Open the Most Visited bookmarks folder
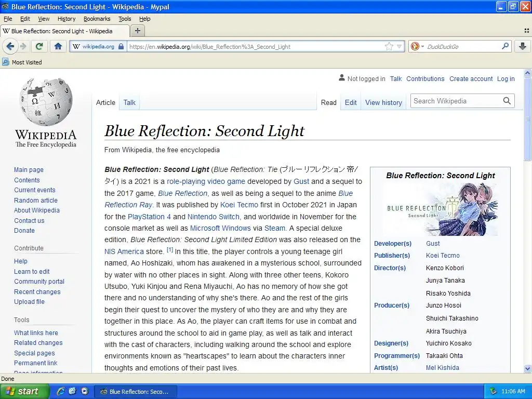 click(22, 62)
